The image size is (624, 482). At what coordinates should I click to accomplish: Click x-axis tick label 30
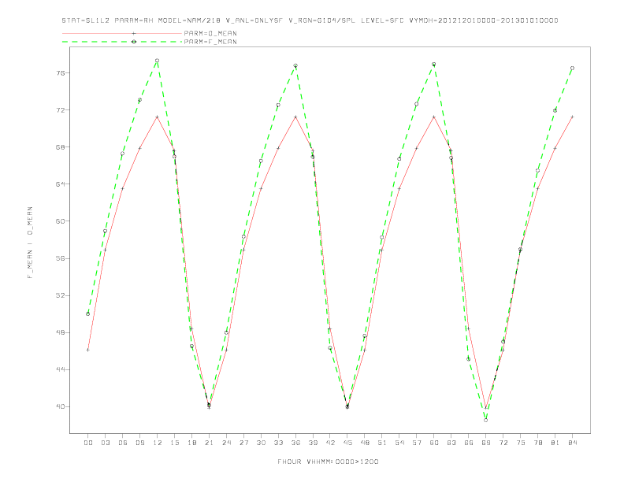point(261,443)
